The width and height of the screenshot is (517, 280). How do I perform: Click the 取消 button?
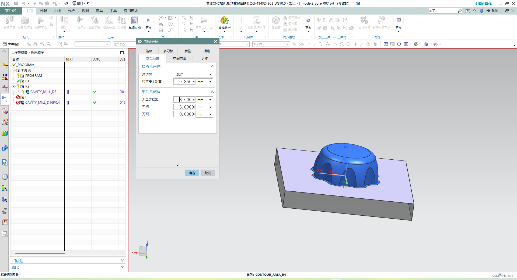tap(208, 173)
